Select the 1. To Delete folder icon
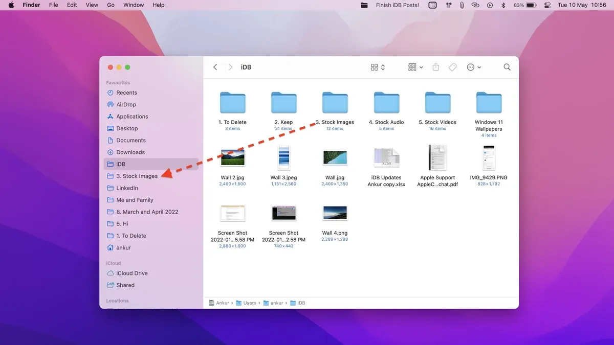614x345 pixels. tap(232, 103)
